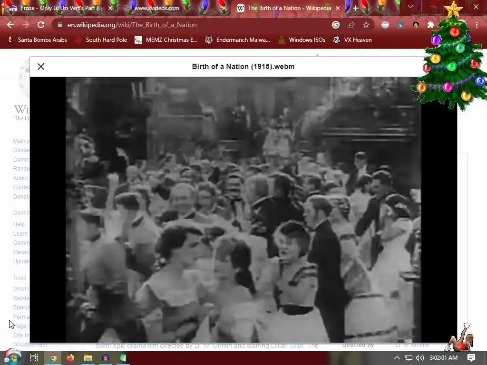Go back to the previous page
The height and width of the screenshot is (365, 487).
[x=10, y=25]
